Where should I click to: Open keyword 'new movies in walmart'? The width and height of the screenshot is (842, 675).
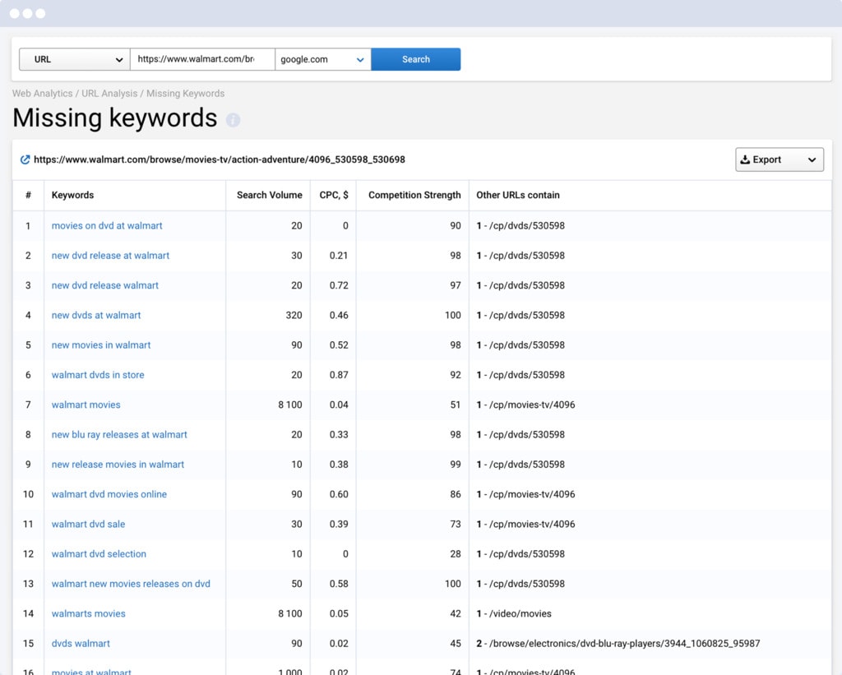click(101, 344)
